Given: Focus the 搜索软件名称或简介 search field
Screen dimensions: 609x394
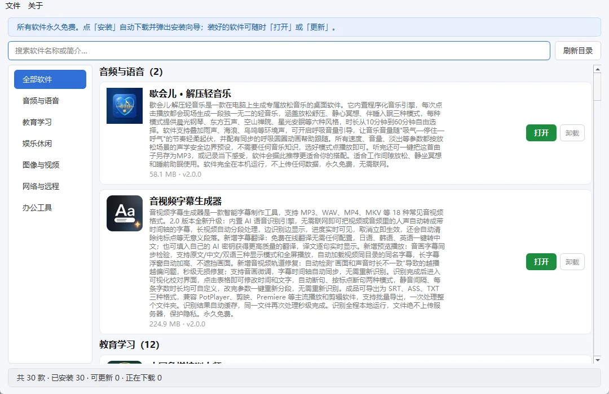Looking at the screenshot, I should coord(279,51).
